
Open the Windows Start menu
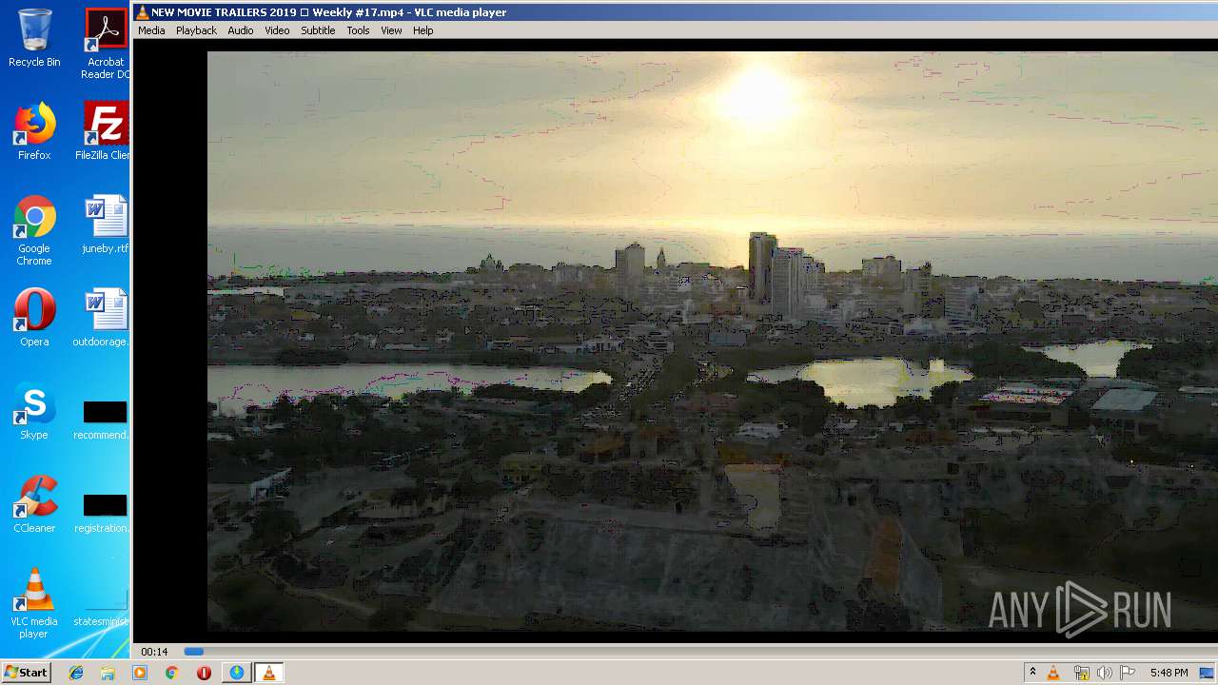tap(26, 672)
